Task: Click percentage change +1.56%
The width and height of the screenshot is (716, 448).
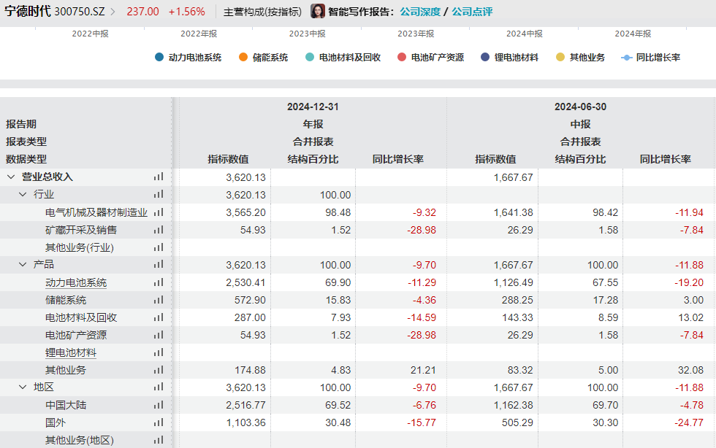Action: tap(187, 12)
